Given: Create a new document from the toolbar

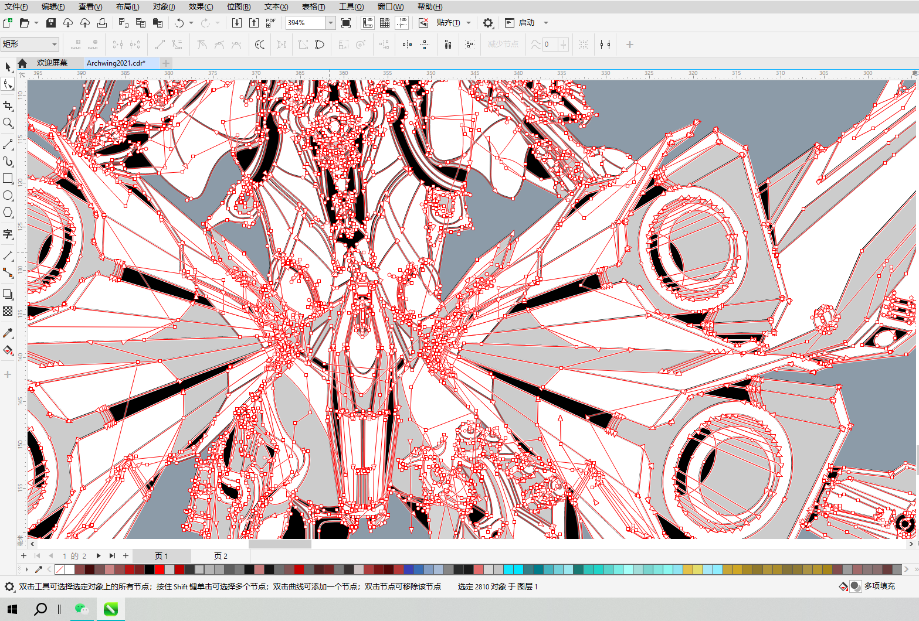Looking at the screenshot, I should (8, 23).
